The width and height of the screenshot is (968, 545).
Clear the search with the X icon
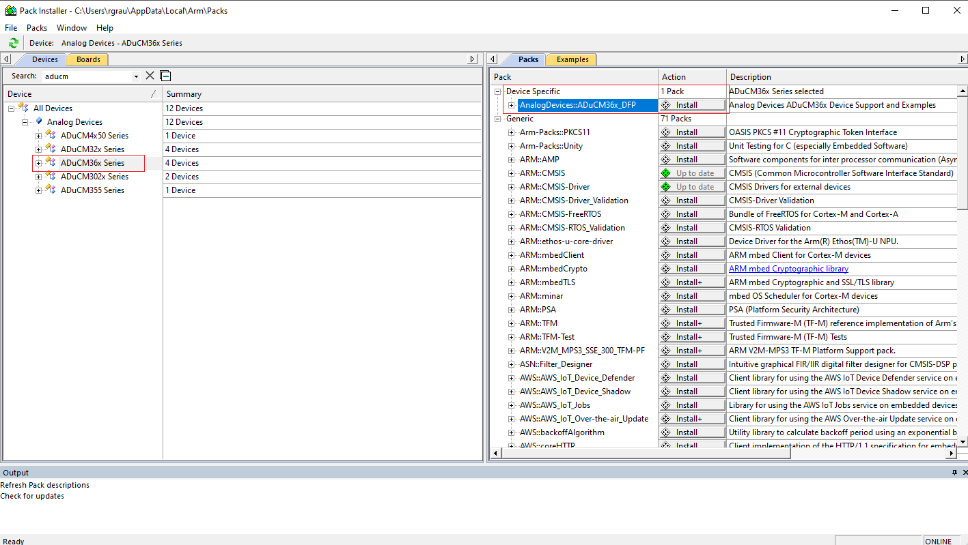click(x=150, y=76)
